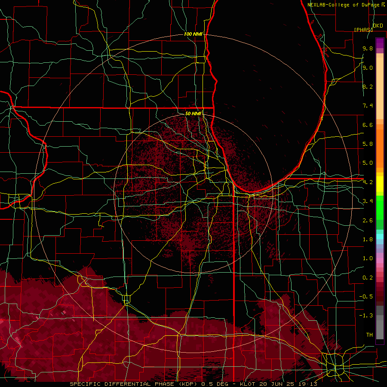
Task: Click the -1.3 scale value
Action: (x=366, y=316)
